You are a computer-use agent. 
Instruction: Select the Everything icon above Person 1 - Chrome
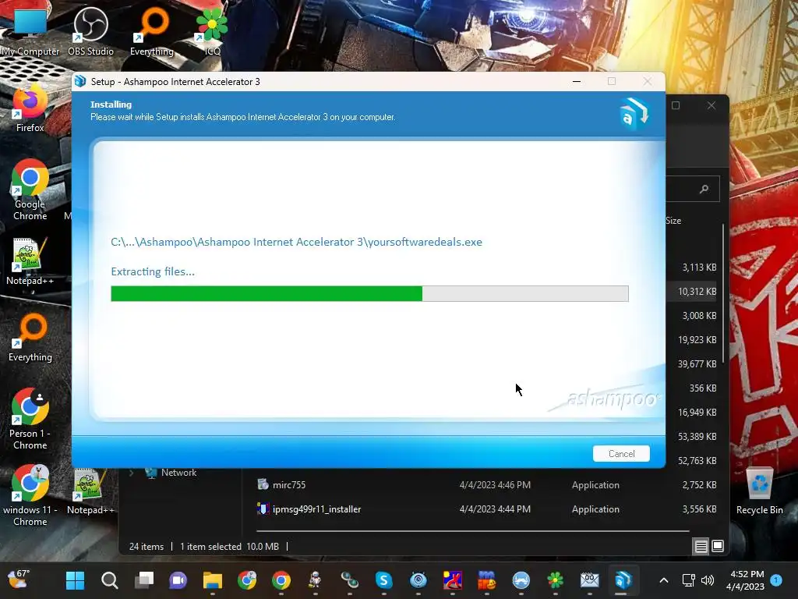pyautogui.click(x=30, y=338)
